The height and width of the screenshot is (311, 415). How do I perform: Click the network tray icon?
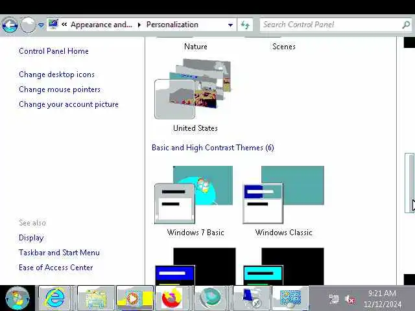(x=333, y=299)
